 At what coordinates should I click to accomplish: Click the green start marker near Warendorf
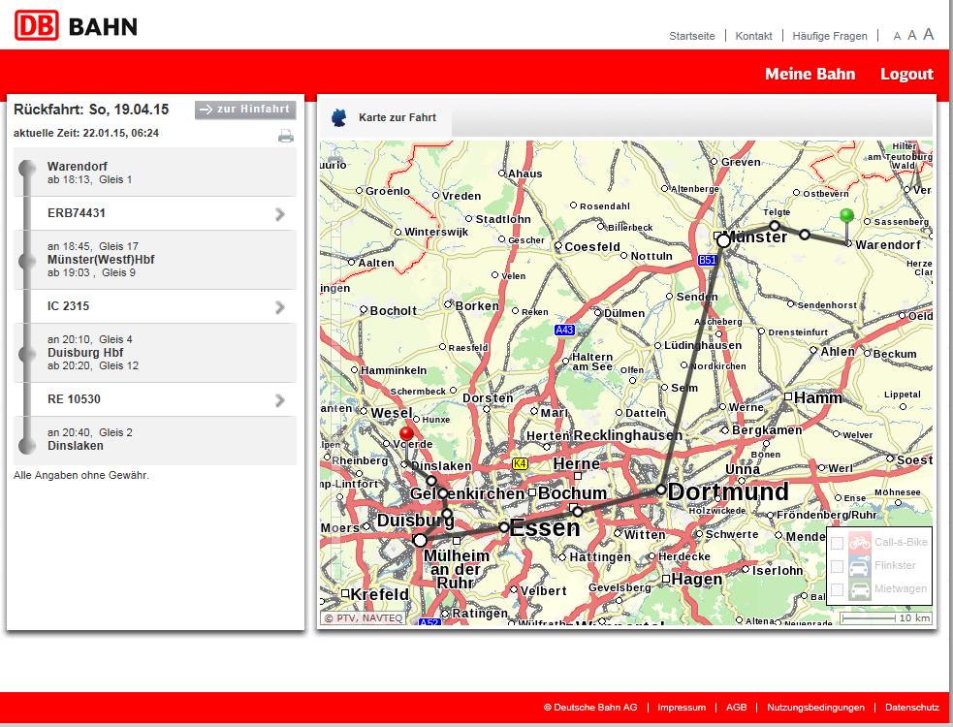846,216
